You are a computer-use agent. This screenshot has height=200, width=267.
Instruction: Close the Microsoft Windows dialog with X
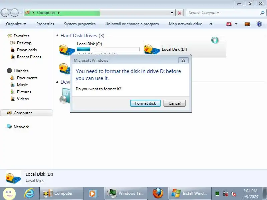pyautogui.click(x=183, y=60)
